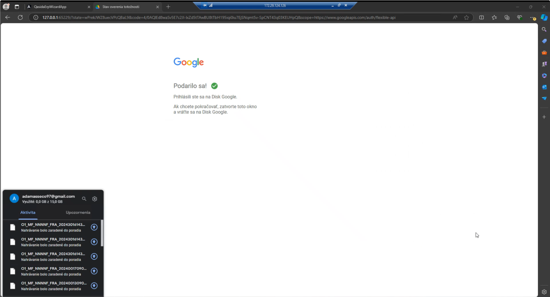Open Tools briefcase in sidebar

tap(544, 52)
